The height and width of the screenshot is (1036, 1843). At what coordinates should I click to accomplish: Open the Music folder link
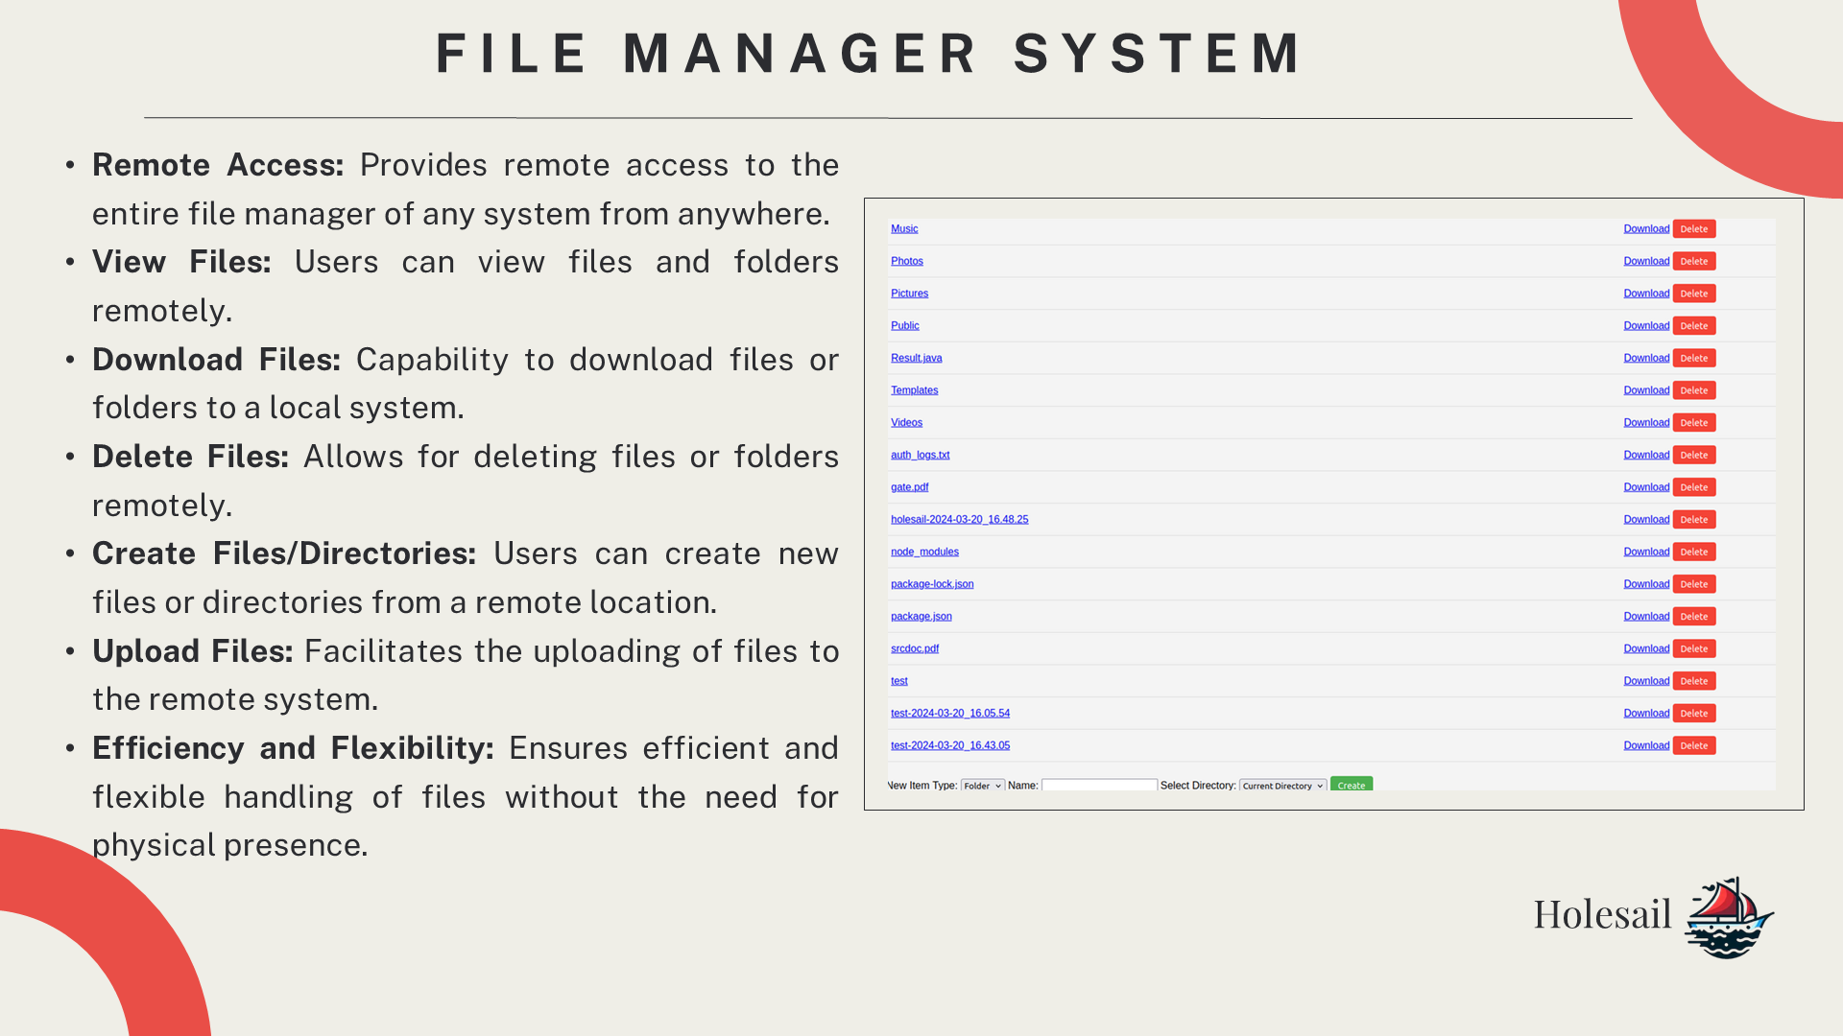[x=904, y=229]
